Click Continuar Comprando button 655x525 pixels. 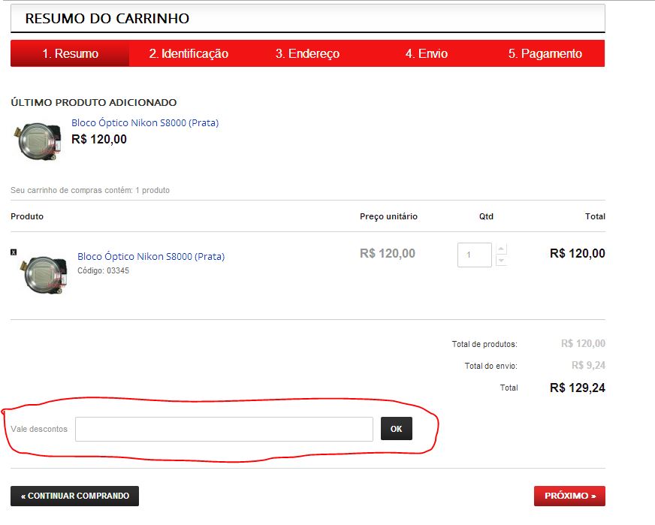click(x=75, y=496)
